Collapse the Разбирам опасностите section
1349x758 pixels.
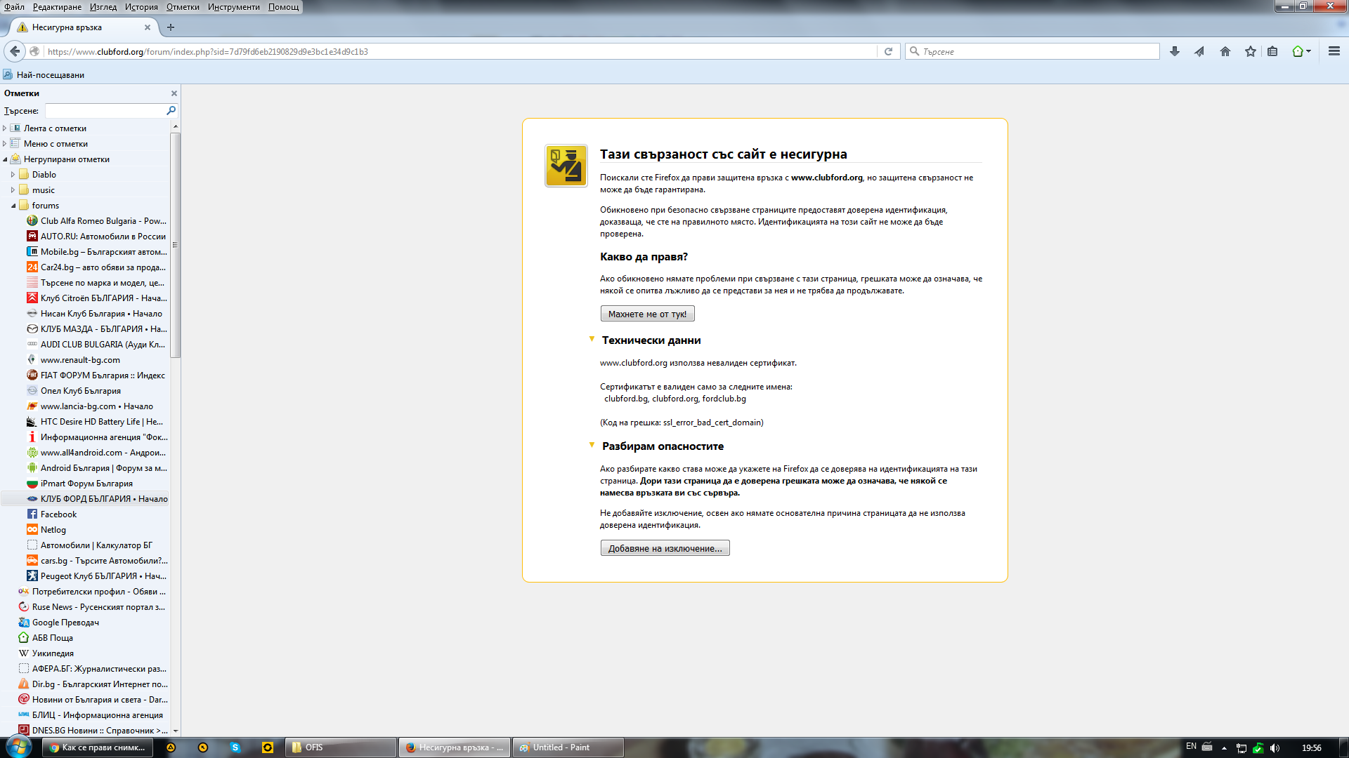coord(592,446)
